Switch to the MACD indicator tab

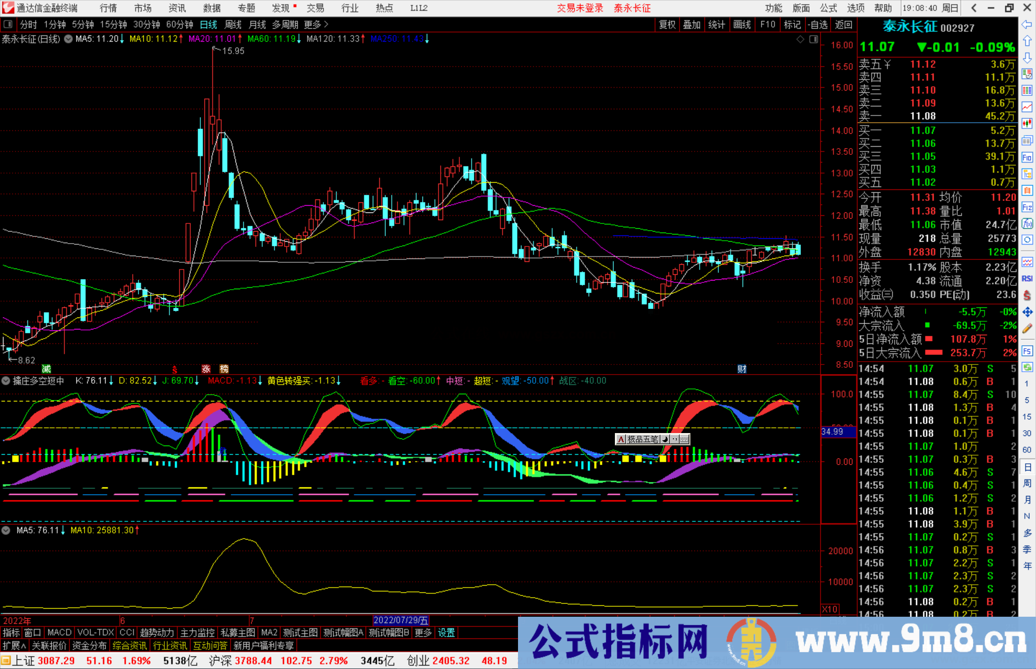click(59, 633)
